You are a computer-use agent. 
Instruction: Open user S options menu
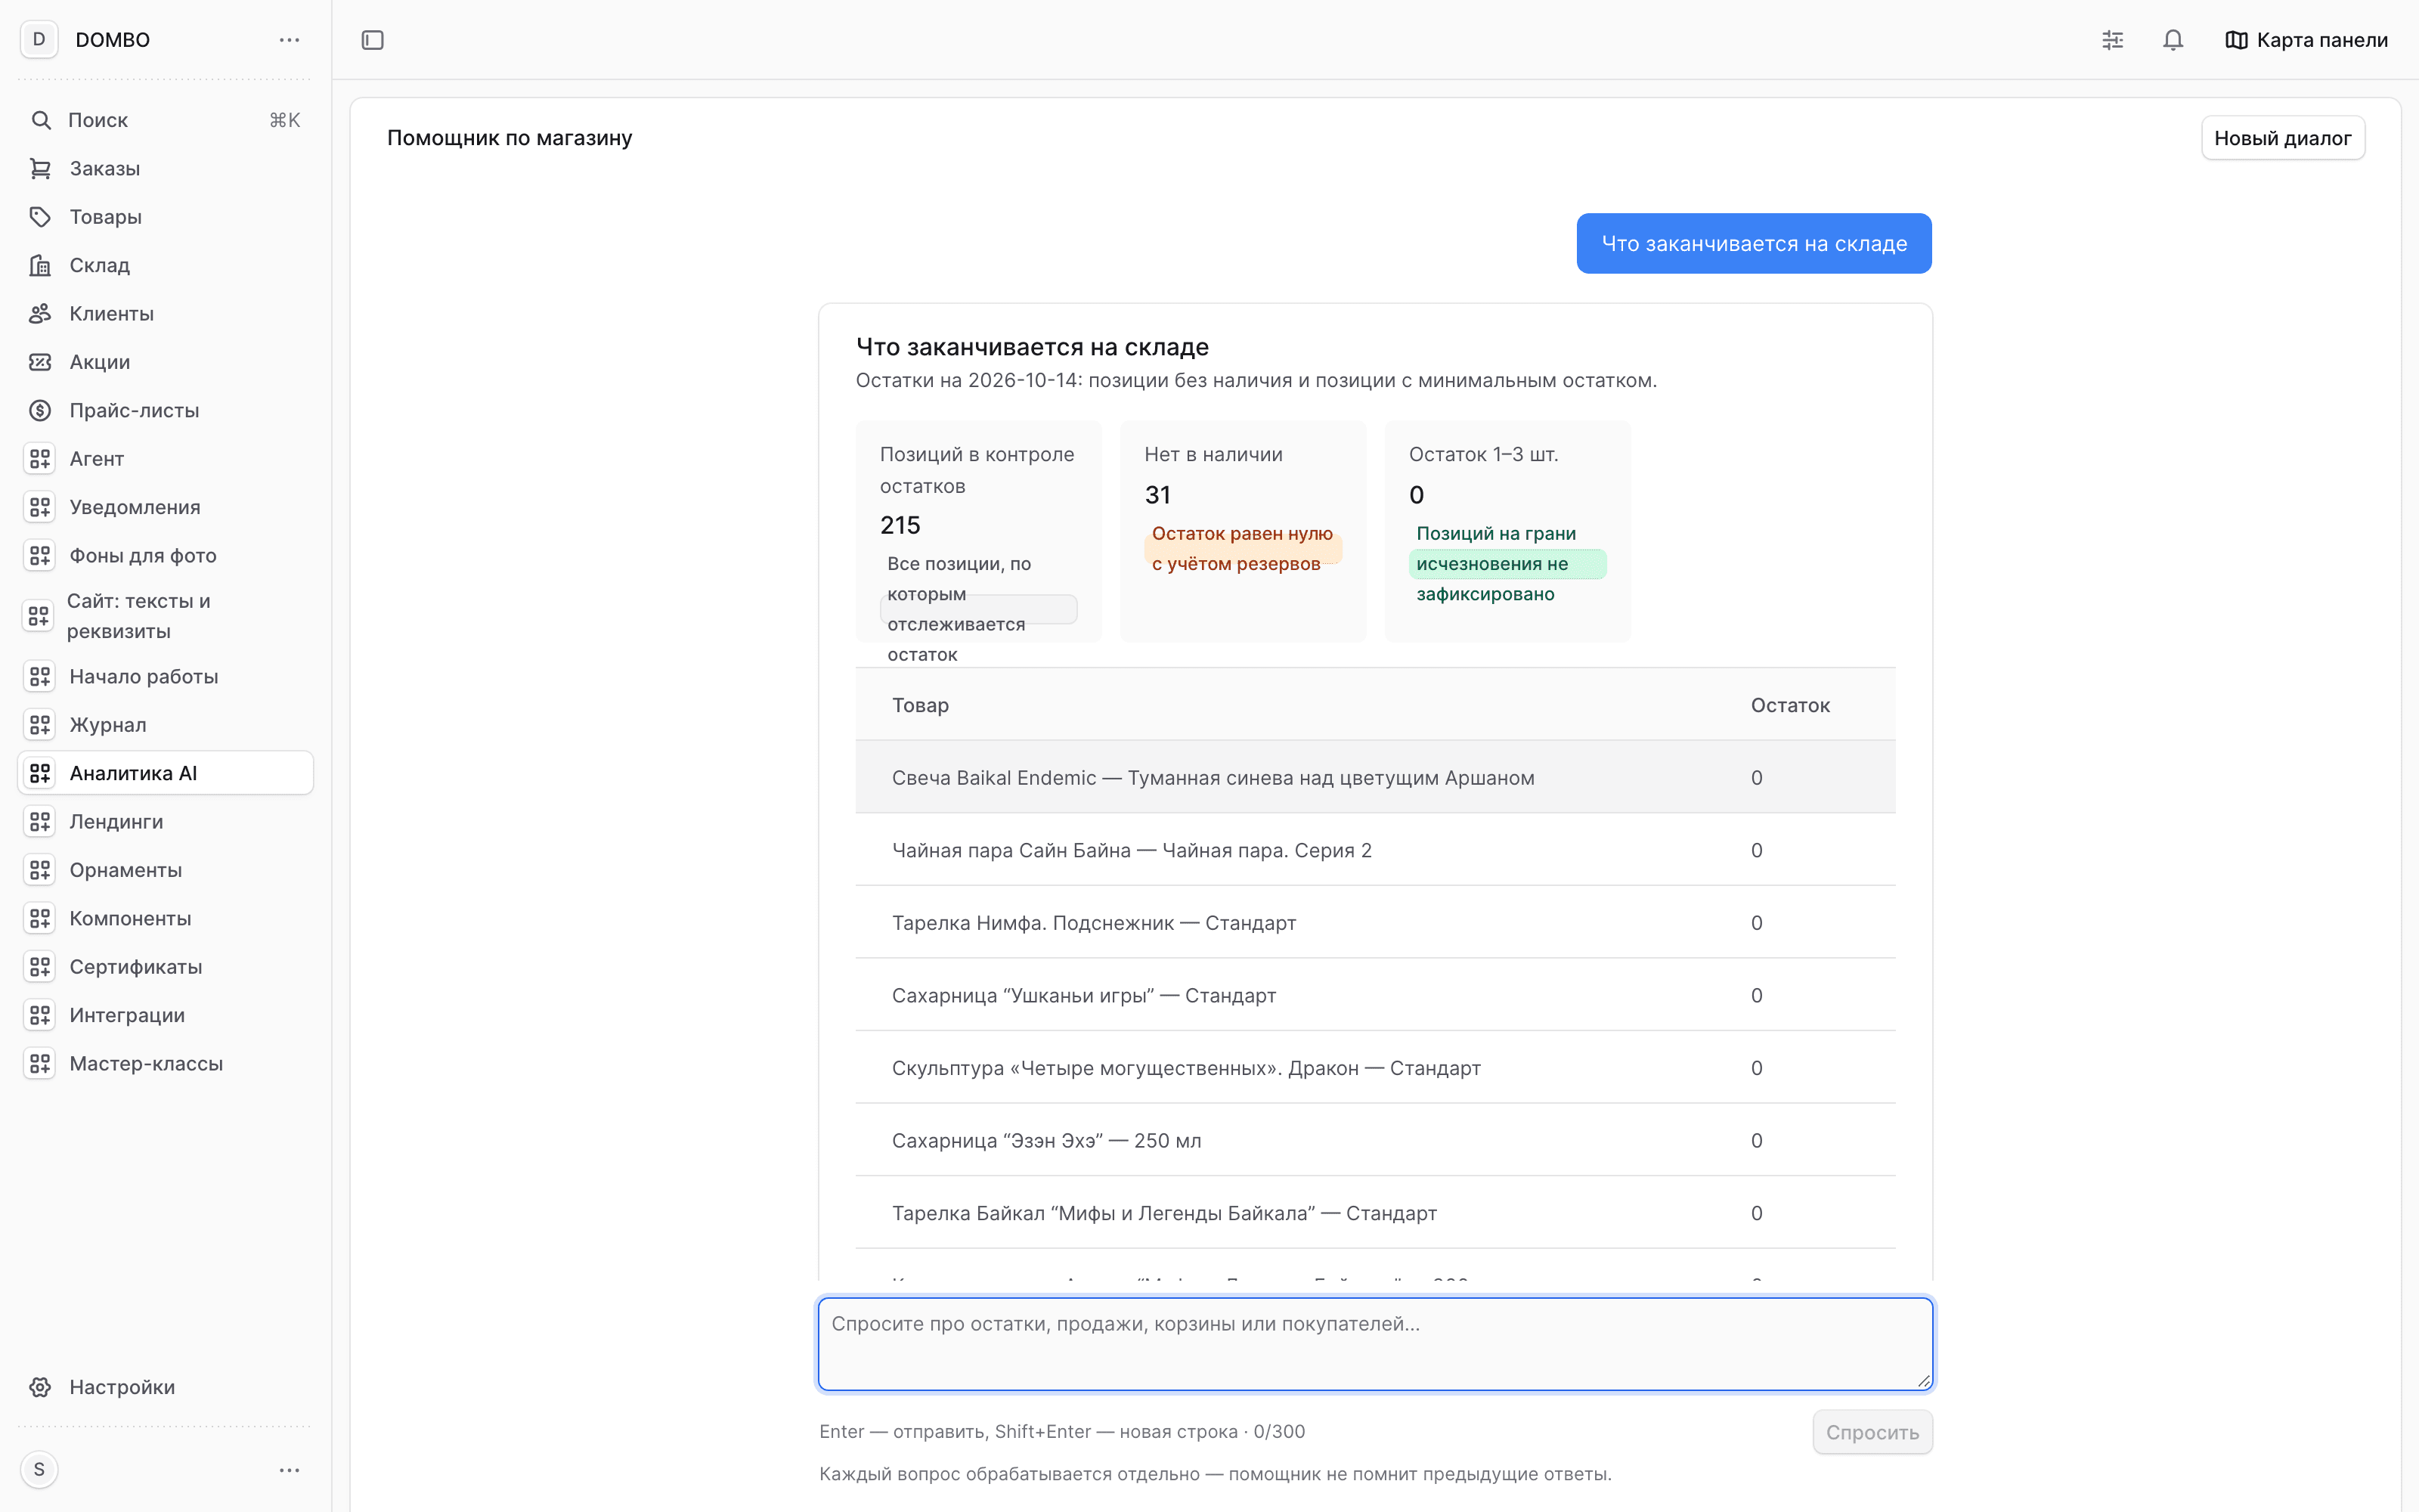[x=289, y=1470]
